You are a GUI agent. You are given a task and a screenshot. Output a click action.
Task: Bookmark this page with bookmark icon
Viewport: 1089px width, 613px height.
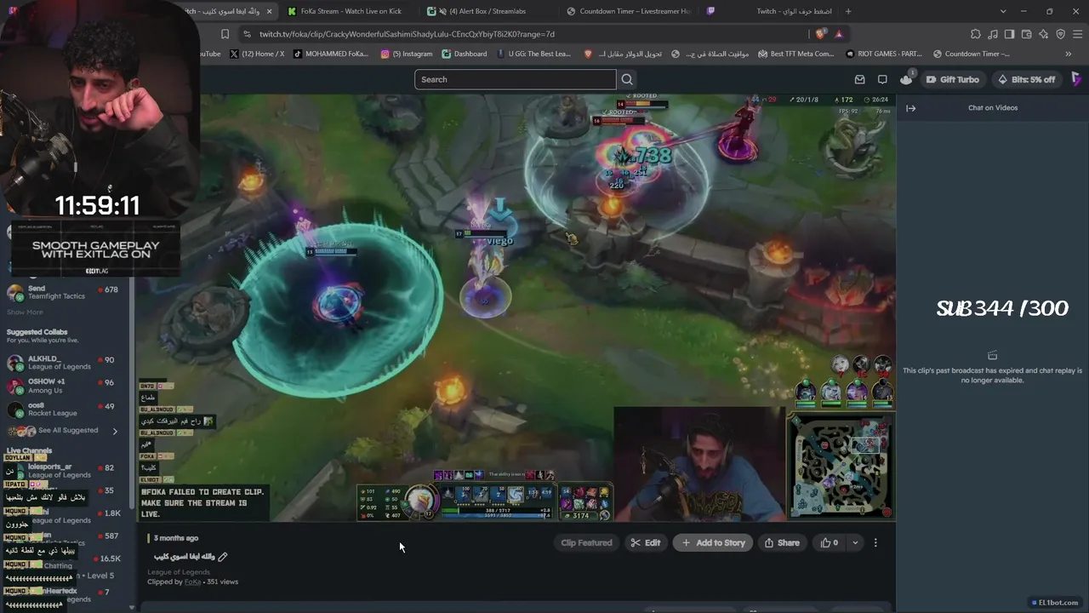225,34
